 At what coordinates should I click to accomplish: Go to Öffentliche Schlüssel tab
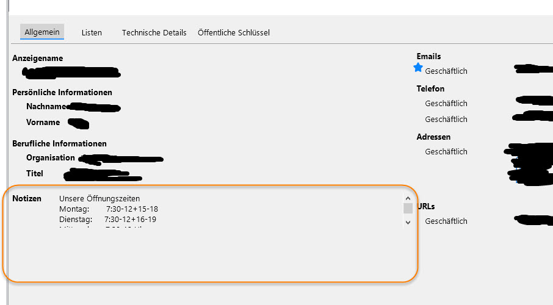234,32
